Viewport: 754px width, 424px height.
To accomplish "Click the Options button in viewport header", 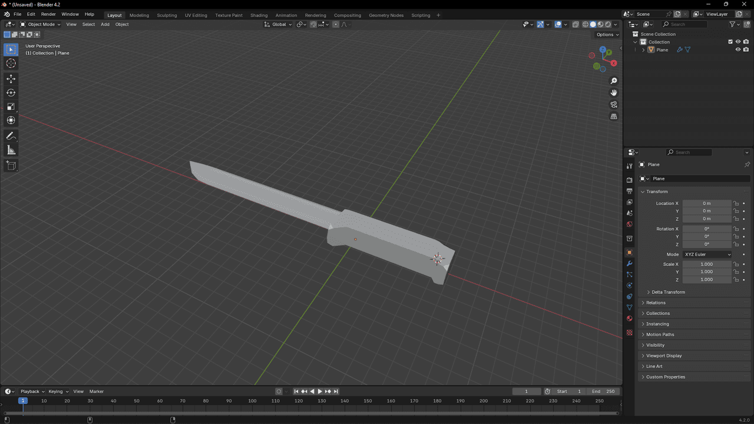I will [x=607, y=35].
